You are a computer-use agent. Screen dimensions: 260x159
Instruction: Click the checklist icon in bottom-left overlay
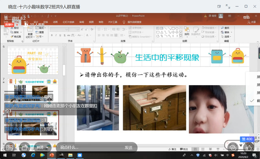[x=9, y=147]
